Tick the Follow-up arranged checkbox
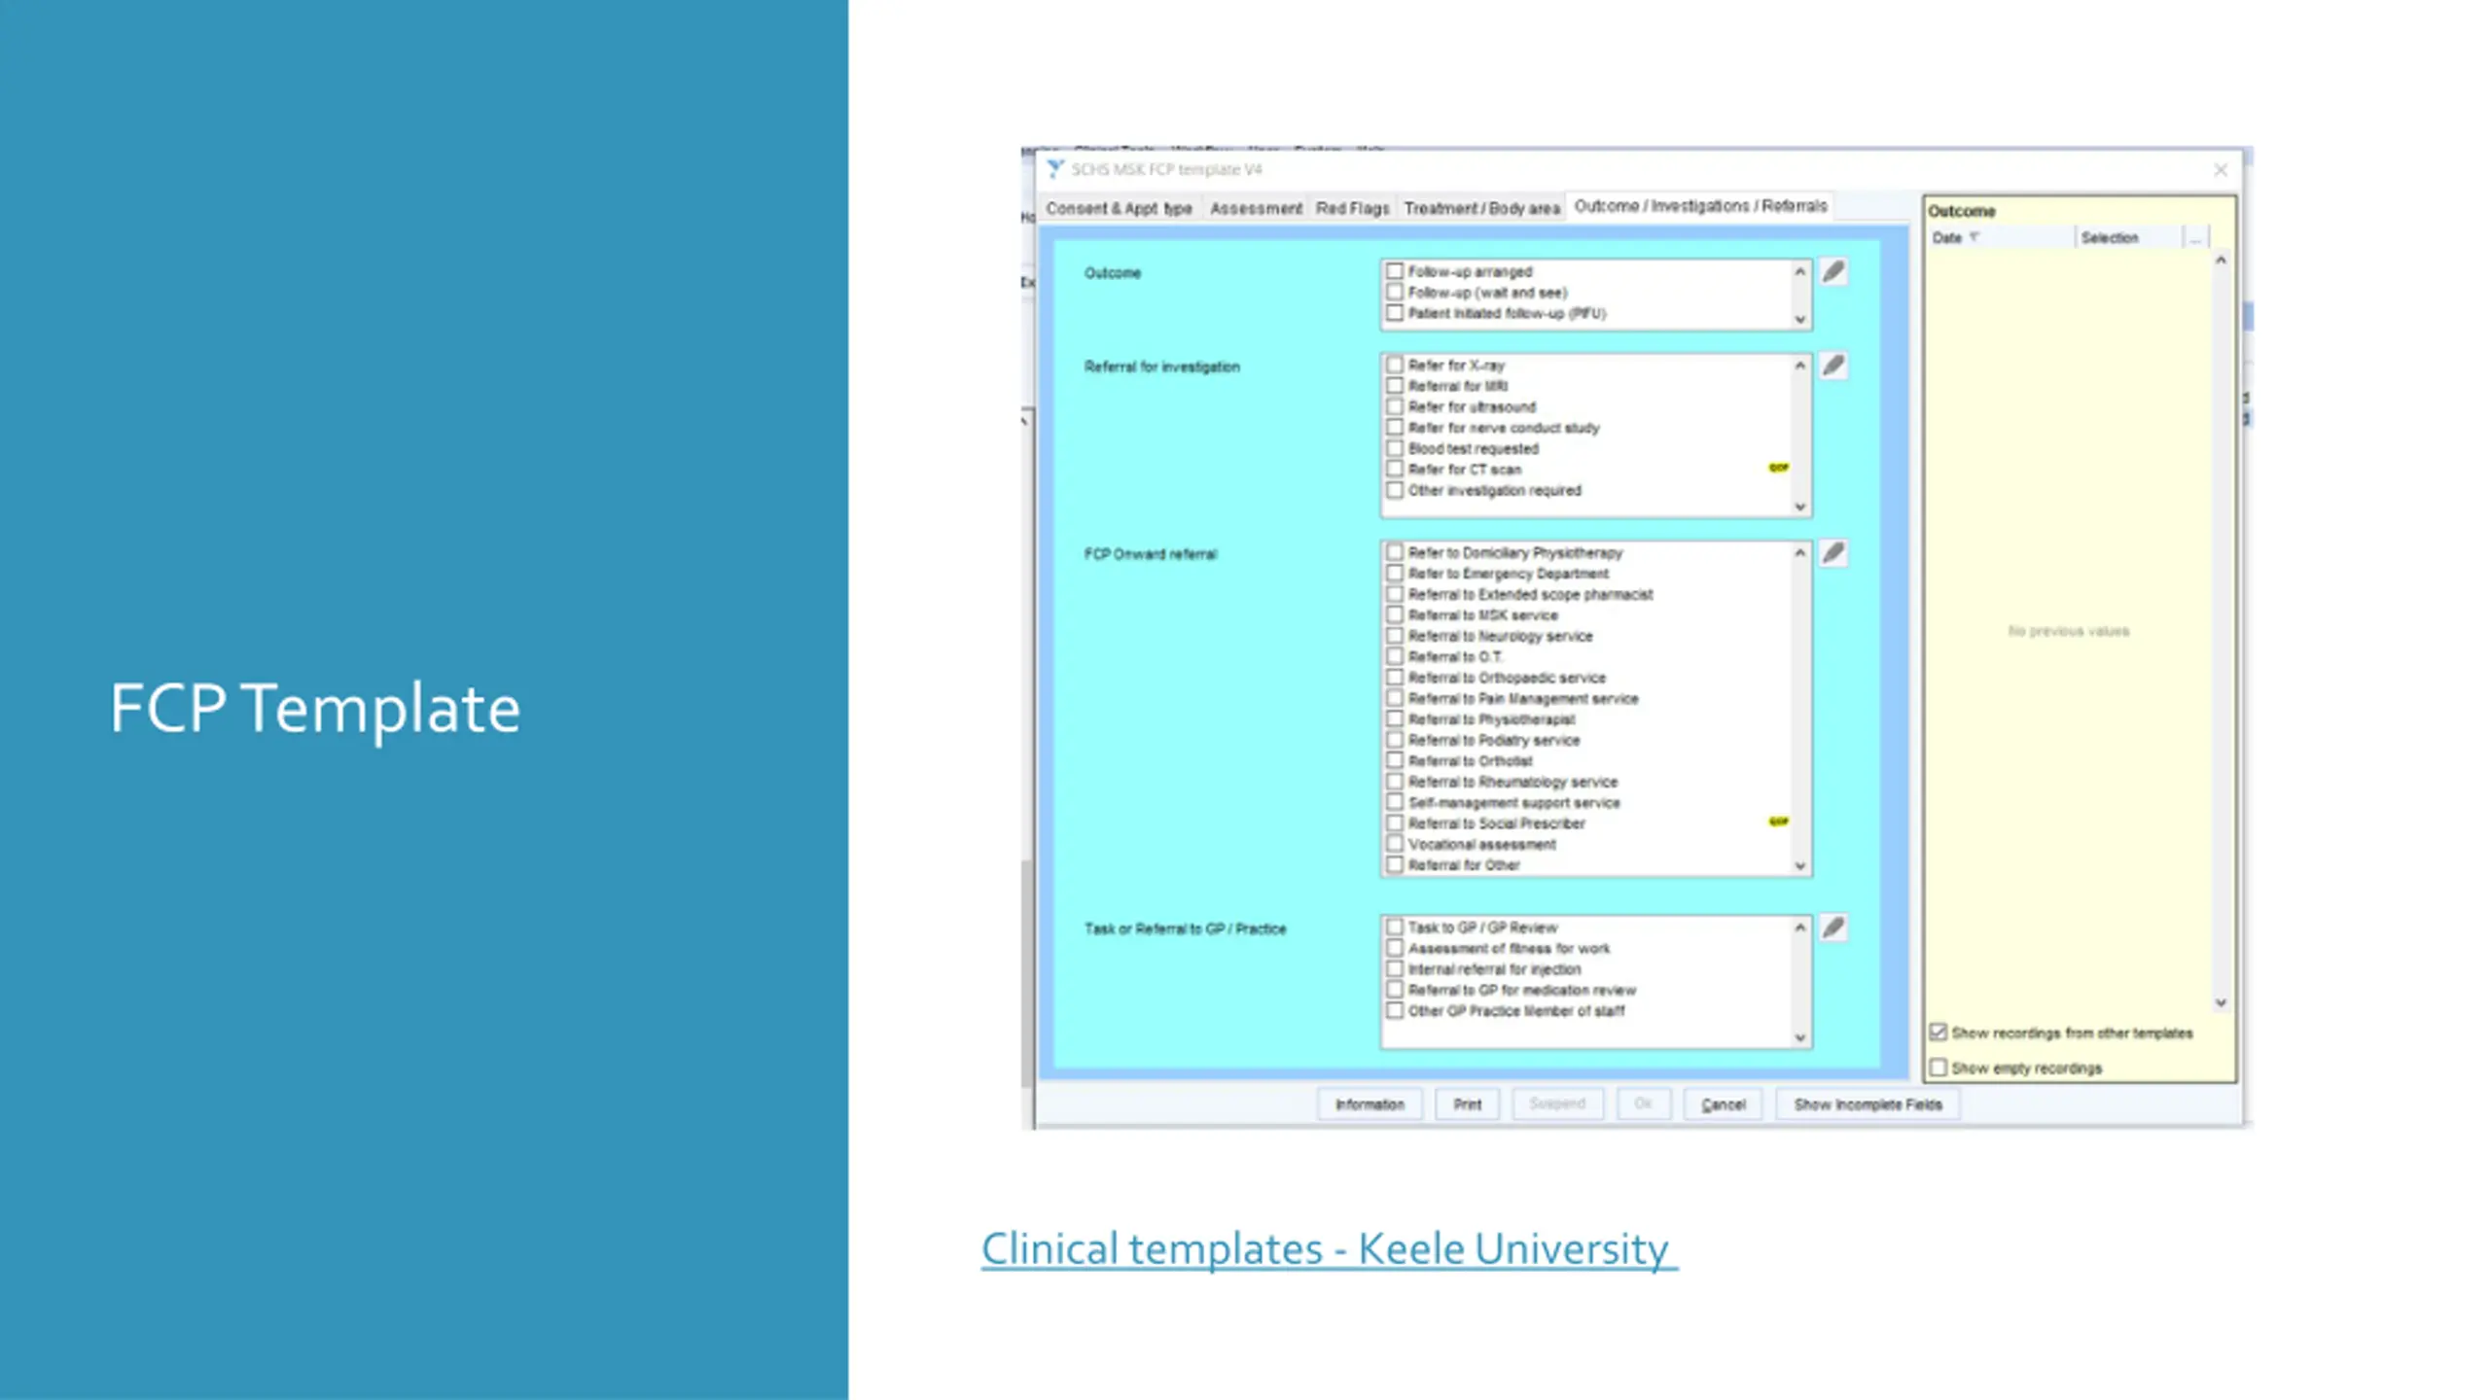 pyautogui.click(x=1395, y=271)
